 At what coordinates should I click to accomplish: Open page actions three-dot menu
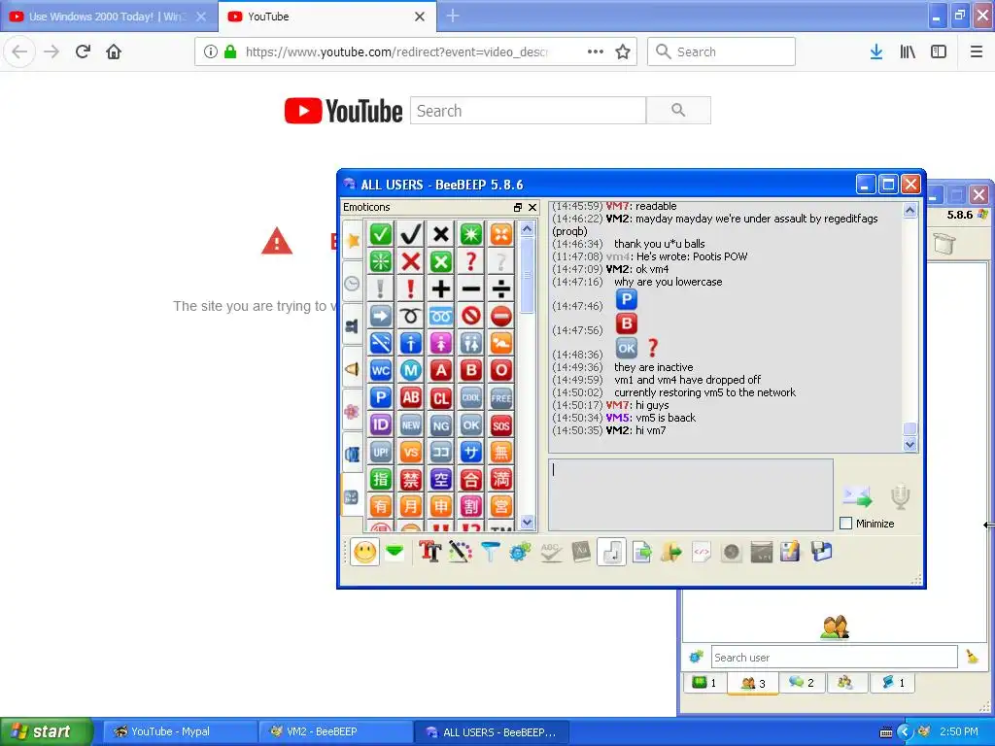[596, 51]
